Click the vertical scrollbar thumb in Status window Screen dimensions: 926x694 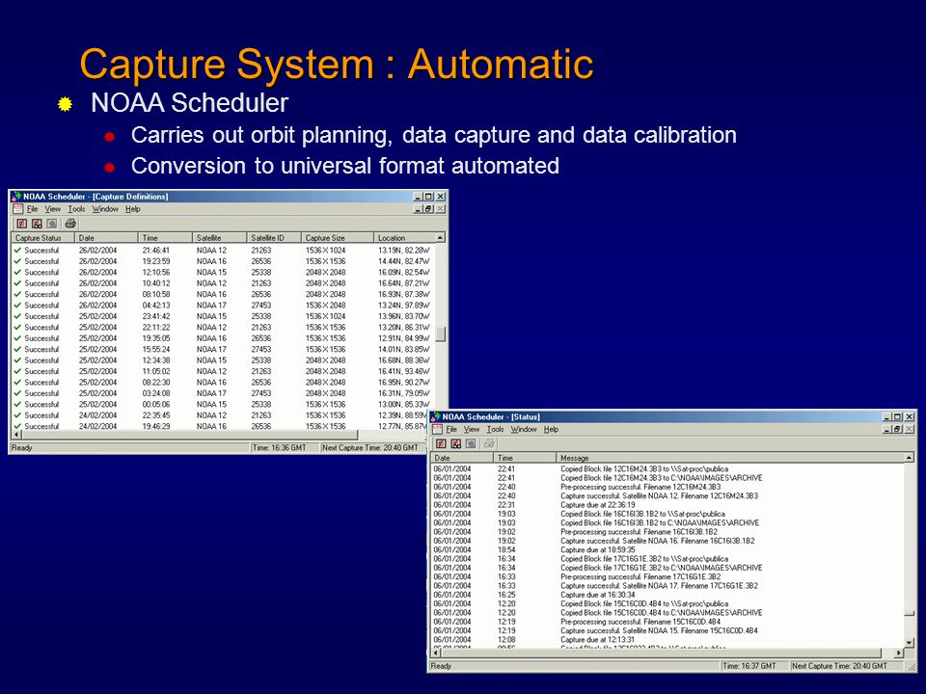910,614
